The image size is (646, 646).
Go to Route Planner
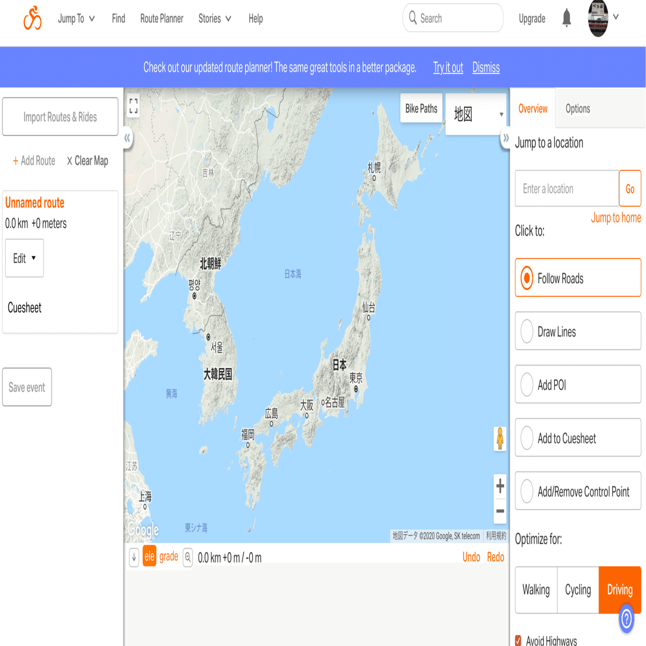pyautogui.click(x=162, y=18)
